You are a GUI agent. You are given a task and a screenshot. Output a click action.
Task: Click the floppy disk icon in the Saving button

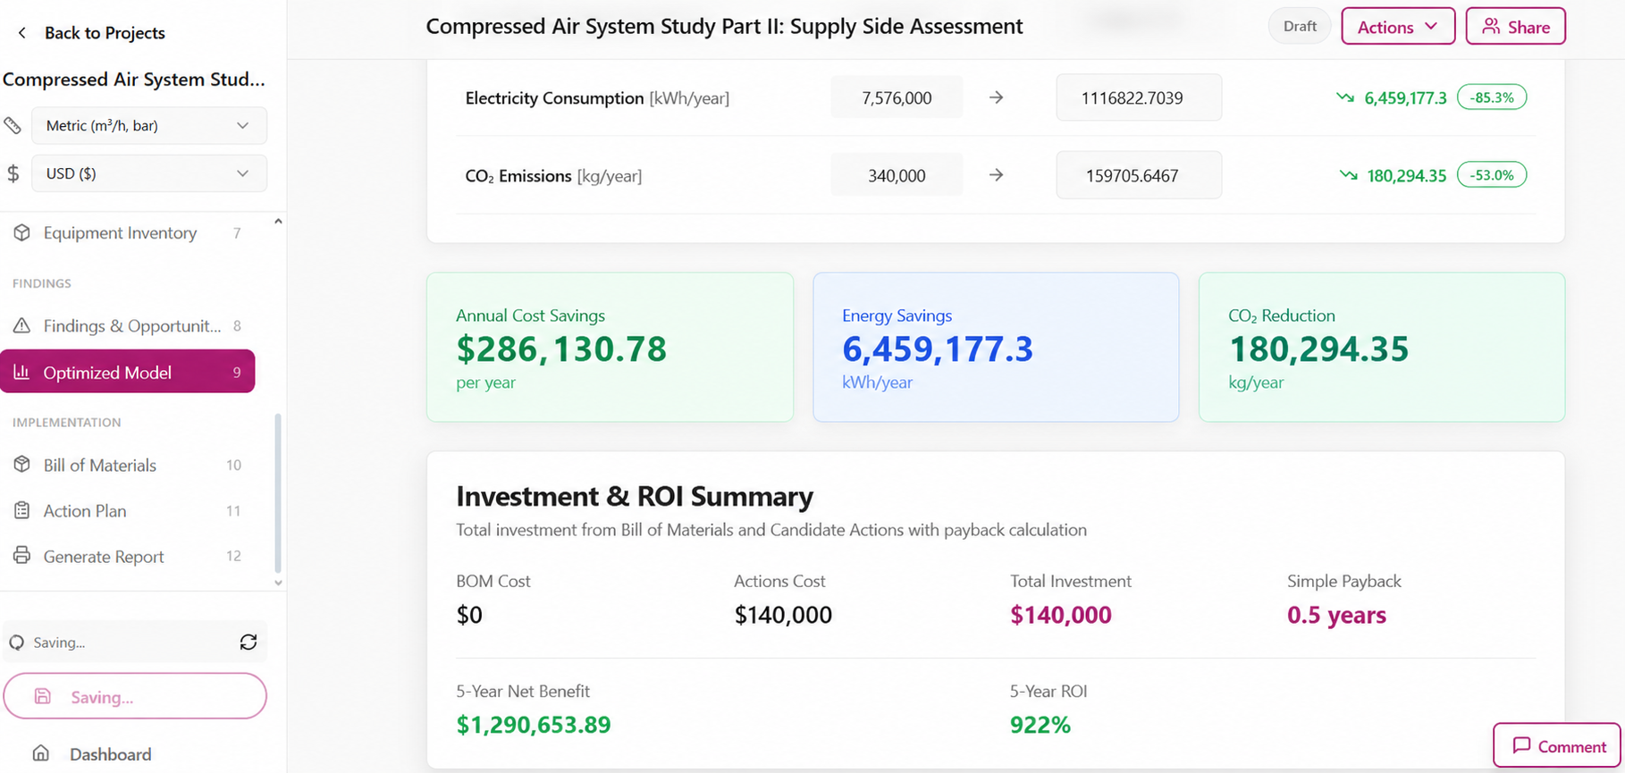(43, 696)
